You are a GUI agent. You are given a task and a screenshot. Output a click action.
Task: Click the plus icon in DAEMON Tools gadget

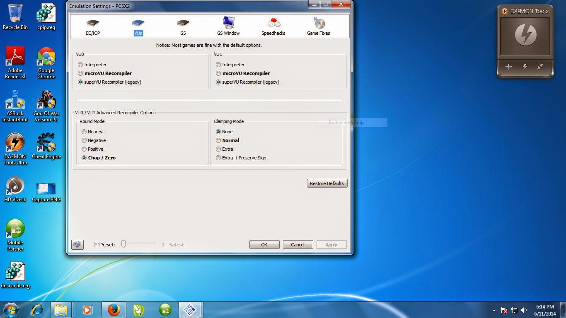click(x=508, y=67)
